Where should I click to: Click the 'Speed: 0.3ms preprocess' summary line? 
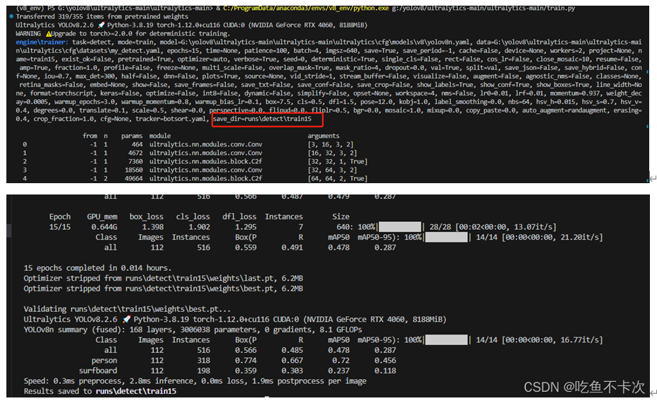195,381
